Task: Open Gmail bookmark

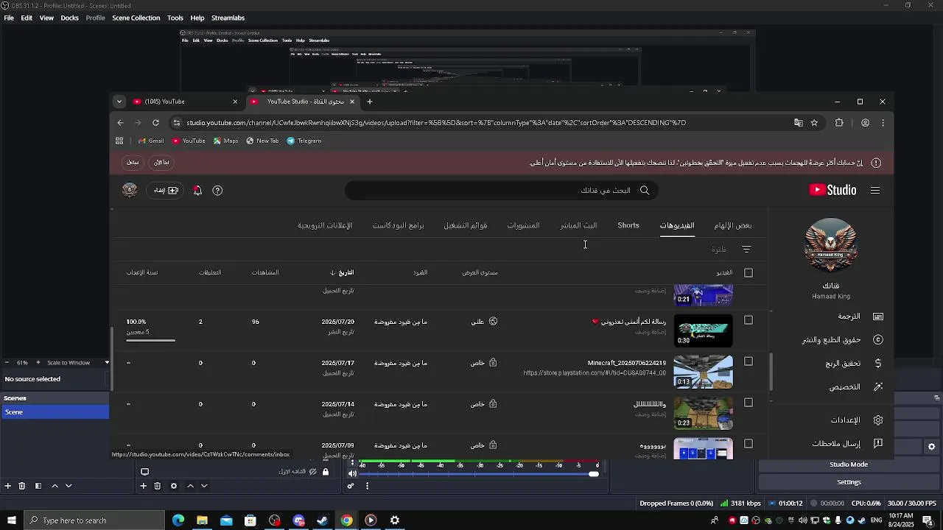Action: coord(150,141)
